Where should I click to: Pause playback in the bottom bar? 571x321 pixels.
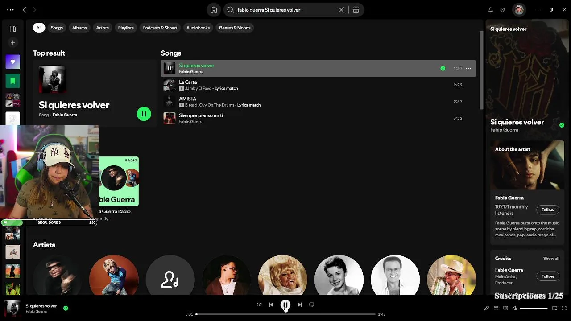coord(285,305)
